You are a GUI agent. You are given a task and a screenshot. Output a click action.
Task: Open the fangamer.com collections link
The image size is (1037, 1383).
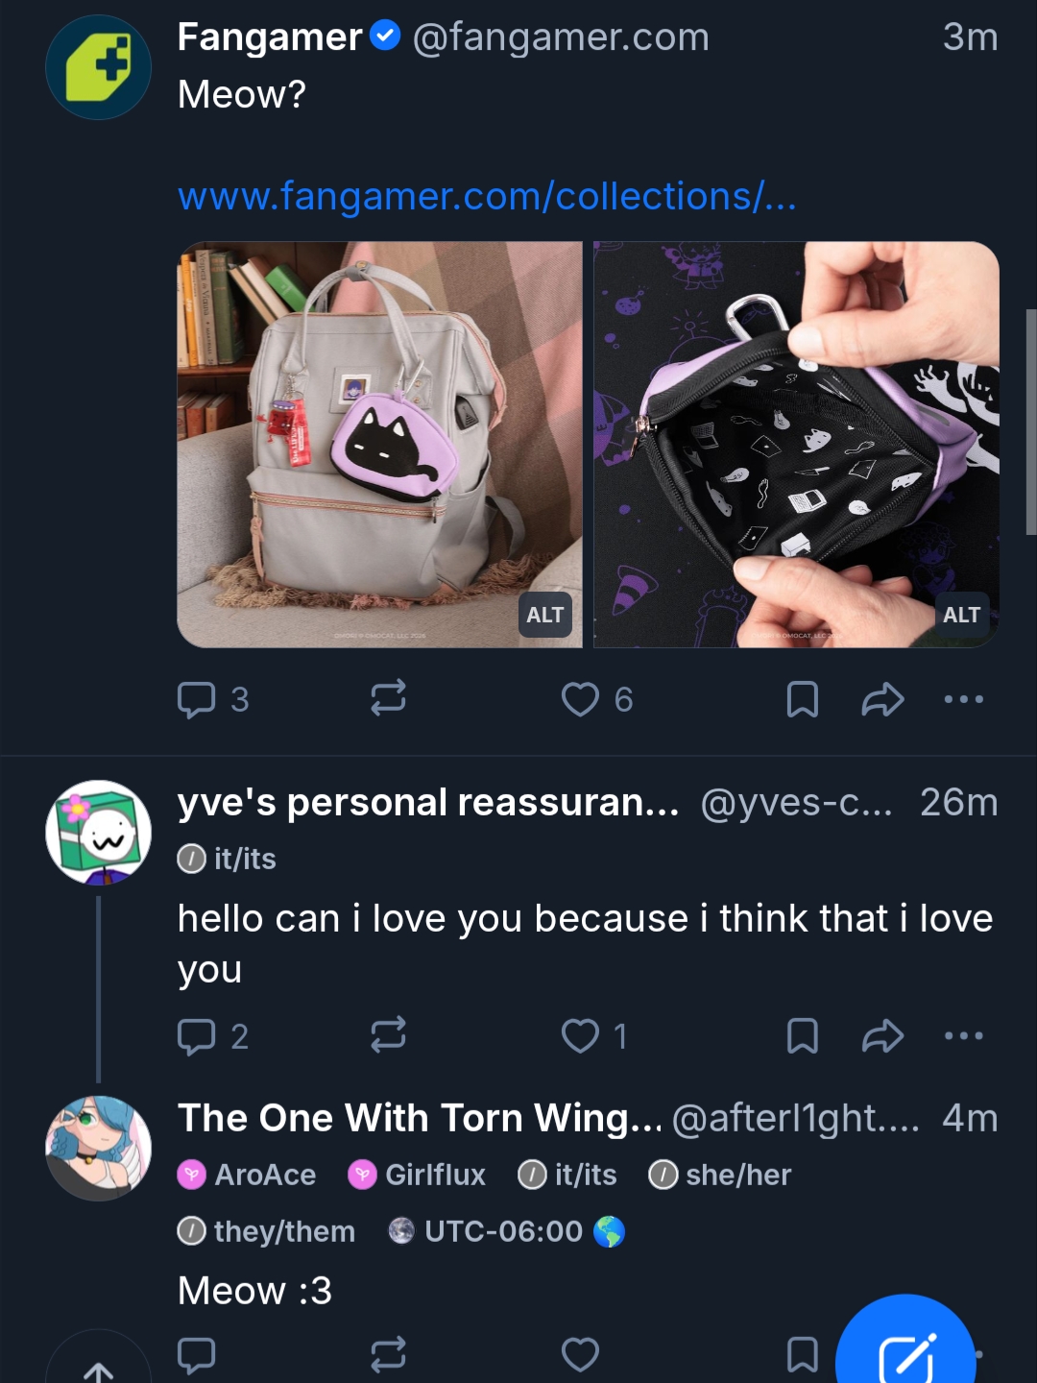click(x=487, y=197)
